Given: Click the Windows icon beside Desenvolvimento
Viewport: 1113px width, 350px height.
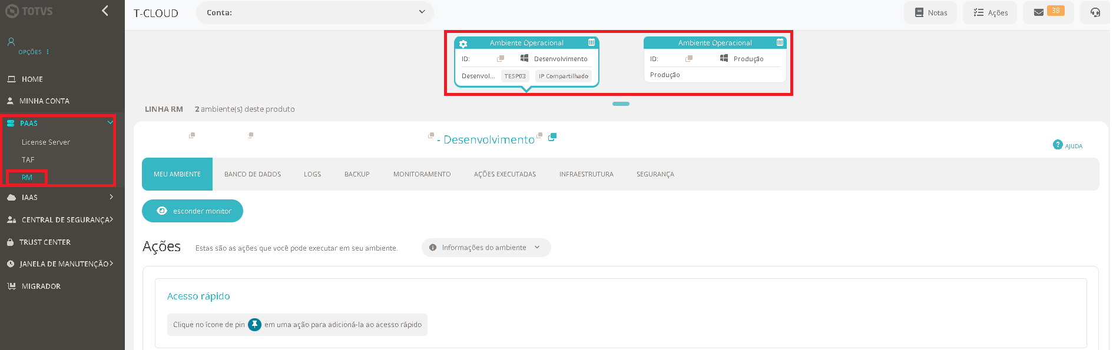Looking at the screenshot, I should (x=524, y=58).
